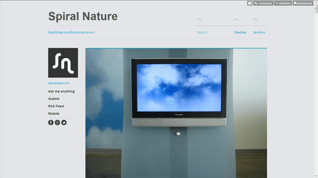Go to the Dashboard
The image size is (318, 178).
(303, 3)
